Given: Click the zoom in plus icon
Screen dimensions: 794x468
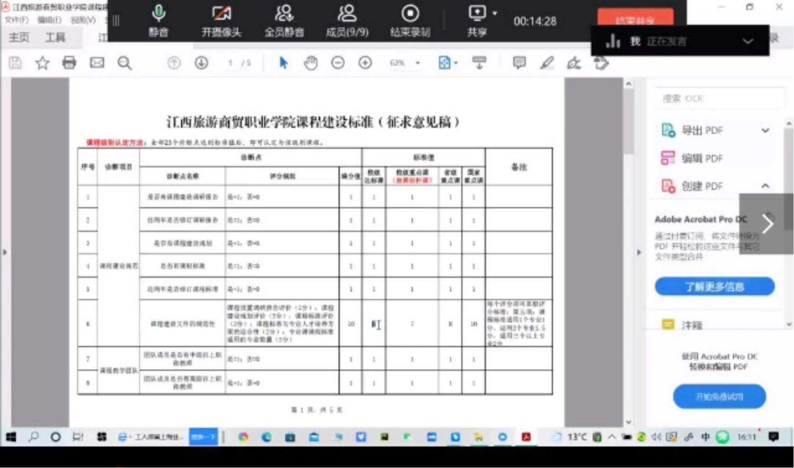Looking at the screenshot, I should 365,63.
